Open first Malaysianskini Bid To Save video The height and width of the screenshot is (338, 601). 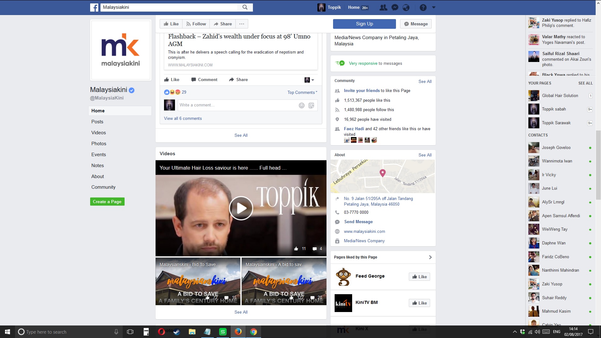pyautogui.click(x=198, y=281)
